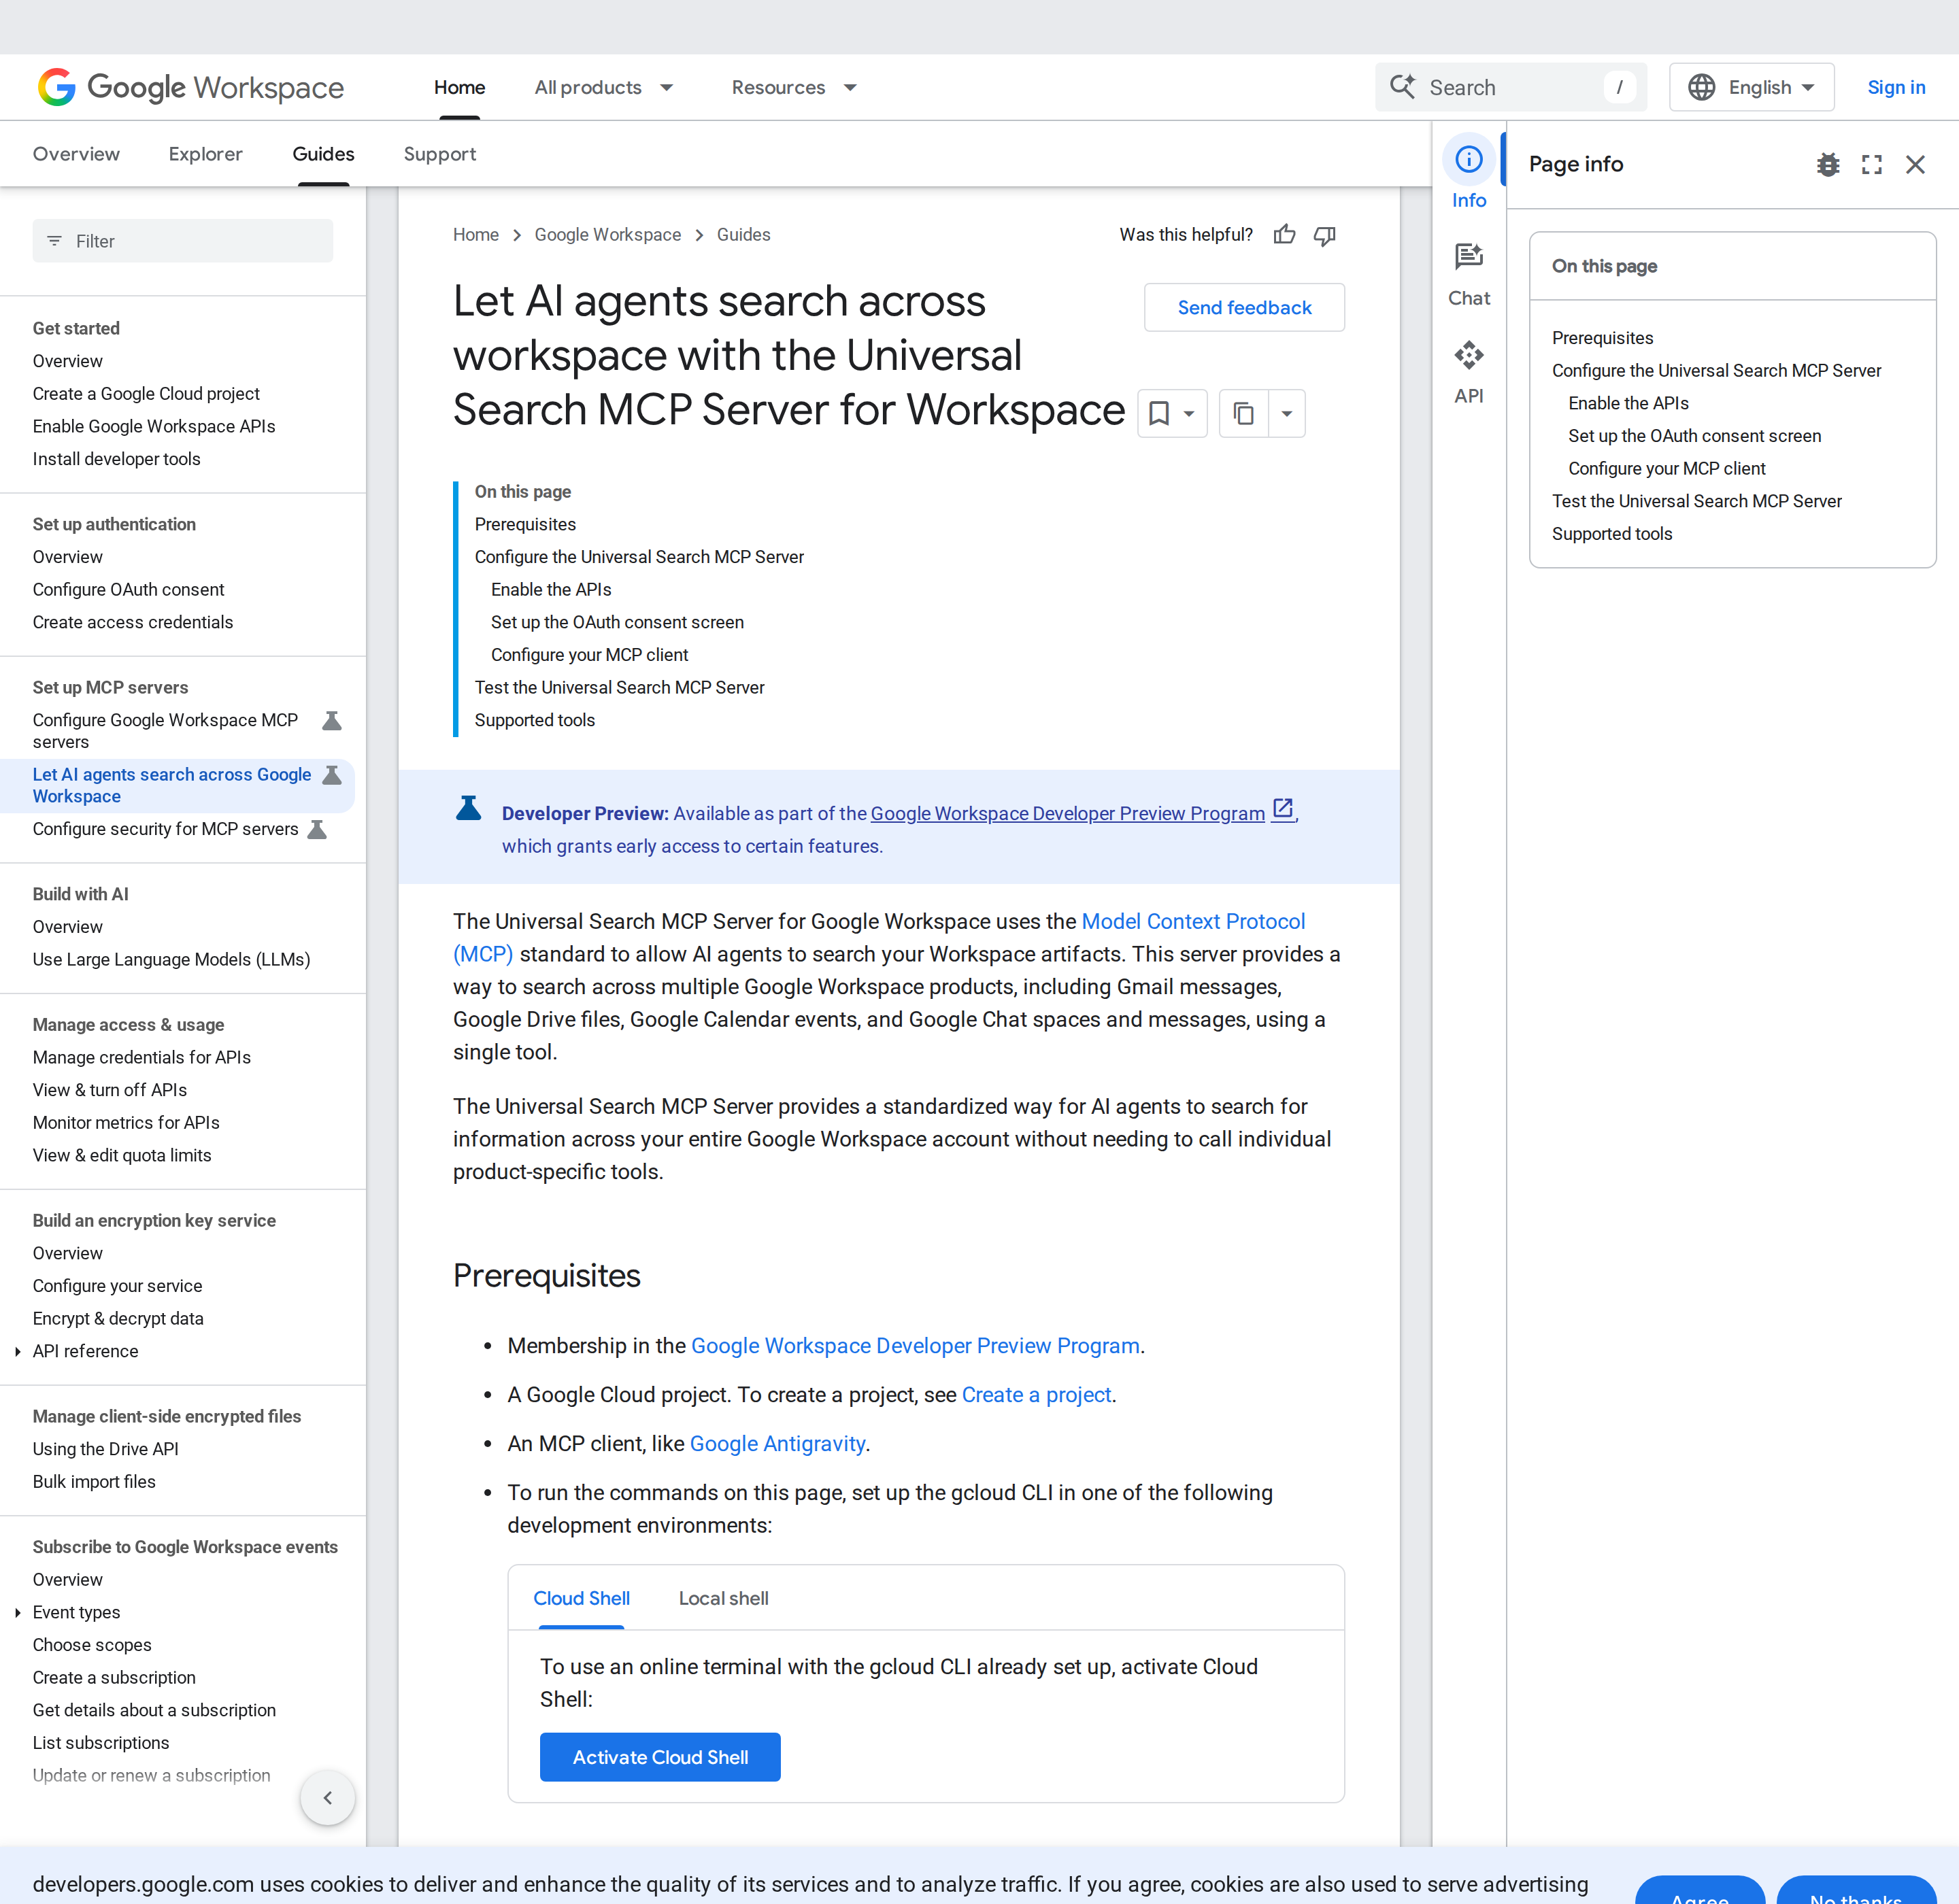The height and width of the screenshot is (1904, 1959).
Task: Open the English language dropdown
Action: [1751, 87]
